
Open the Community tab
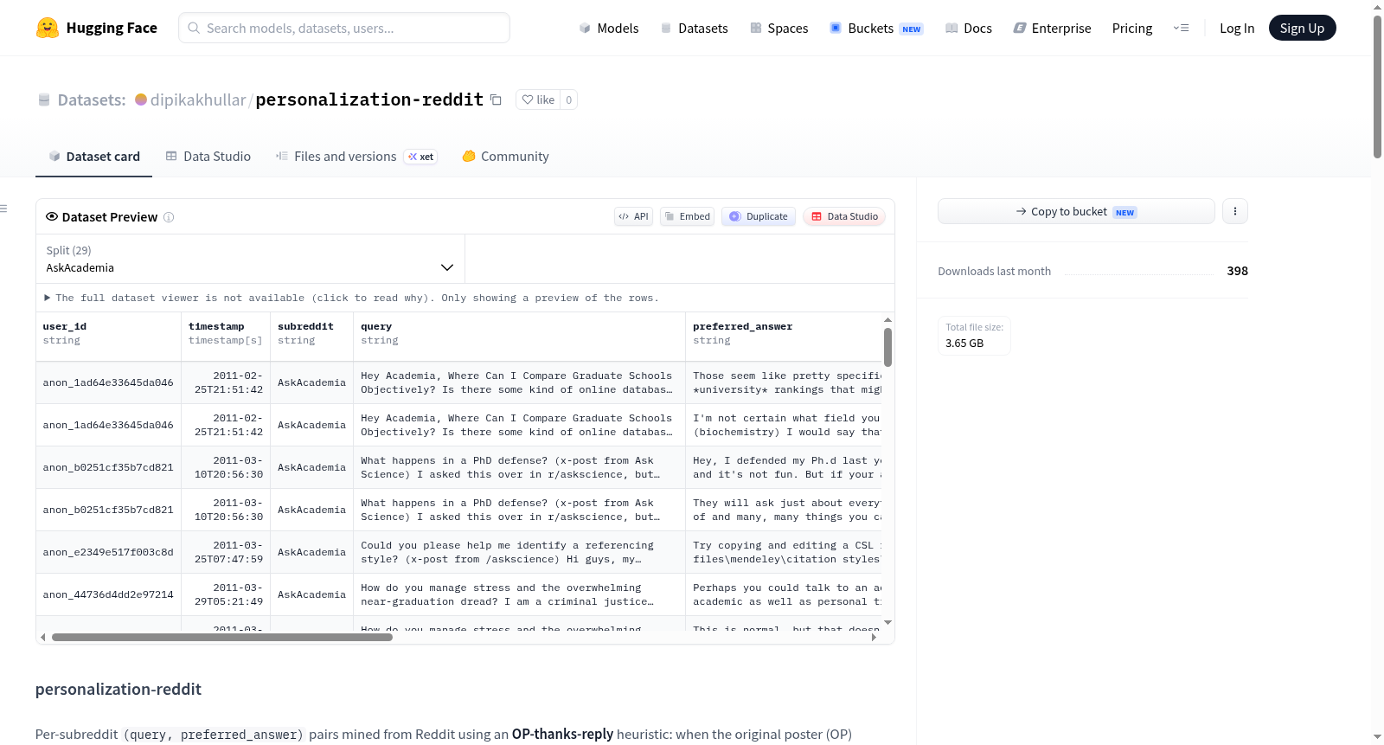(x=505, y=157)
